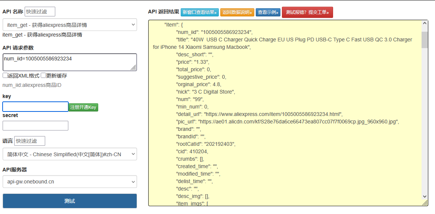Click the "pic_url" alicdn image URL text

click(x=298, y=122)
